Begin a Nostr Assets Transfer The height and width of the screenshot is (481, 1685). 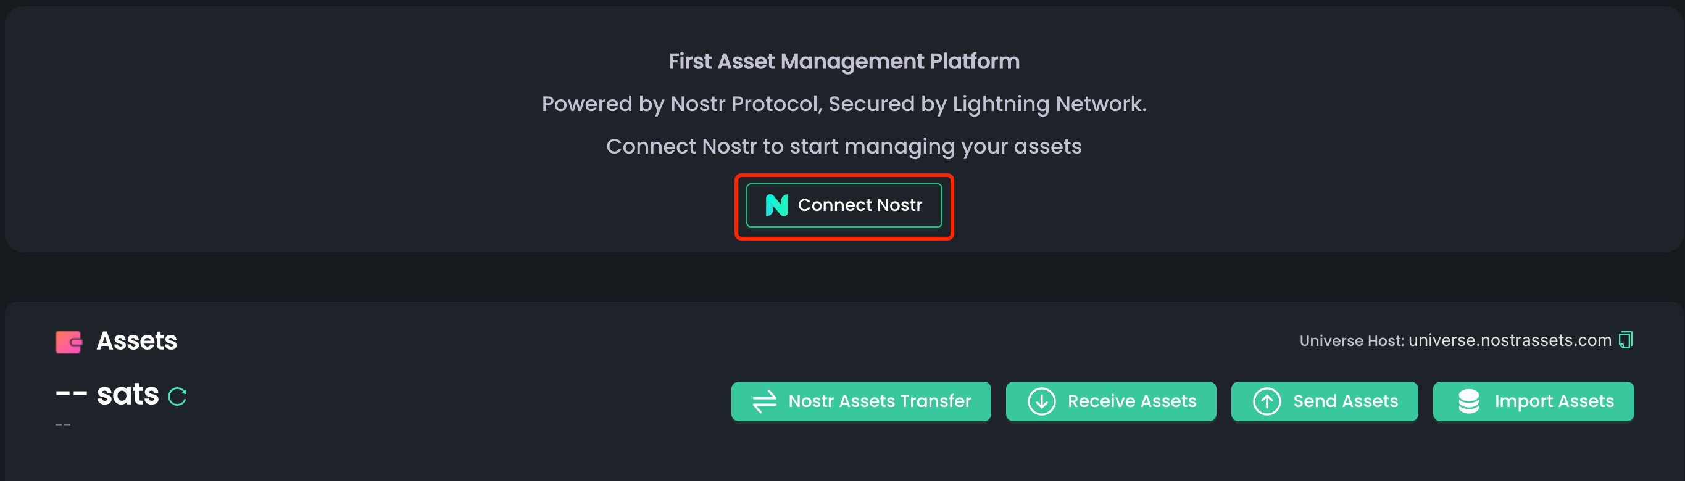tap(861, 401)
